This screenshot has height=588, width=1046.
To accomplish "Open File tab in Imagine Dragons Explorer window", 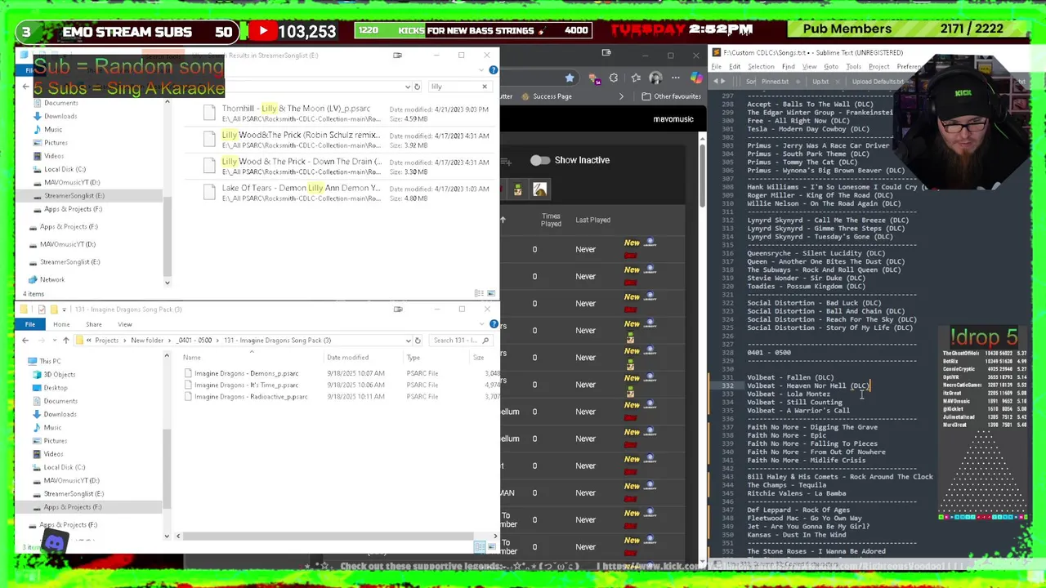I will [x=30, y=324].
